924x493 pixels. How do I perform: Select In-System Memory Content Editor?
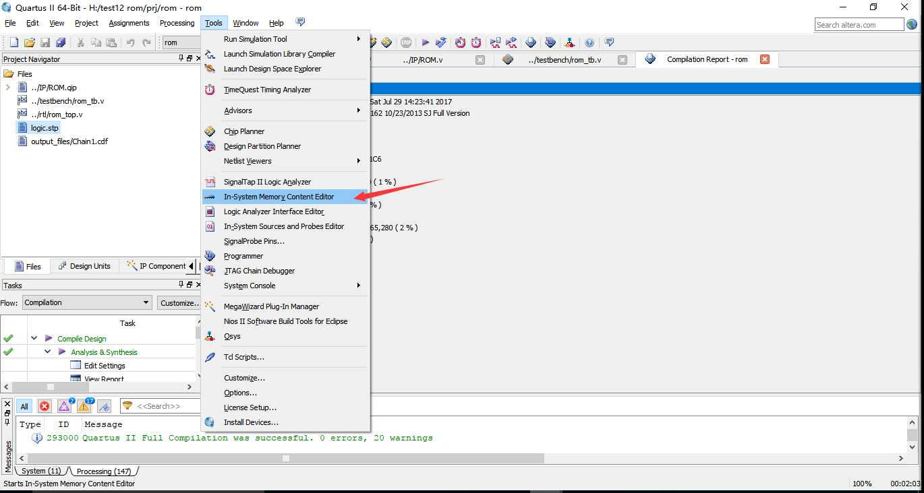pos(285,197)
